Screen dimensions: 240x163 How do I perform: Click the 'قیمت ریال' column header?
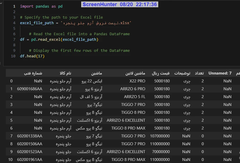coord(161,73)
